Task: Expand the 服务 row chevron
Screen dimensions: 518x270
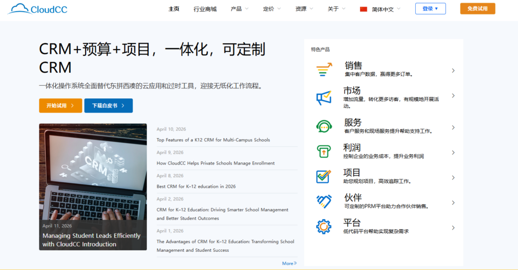Action: (x=453, y=128)
